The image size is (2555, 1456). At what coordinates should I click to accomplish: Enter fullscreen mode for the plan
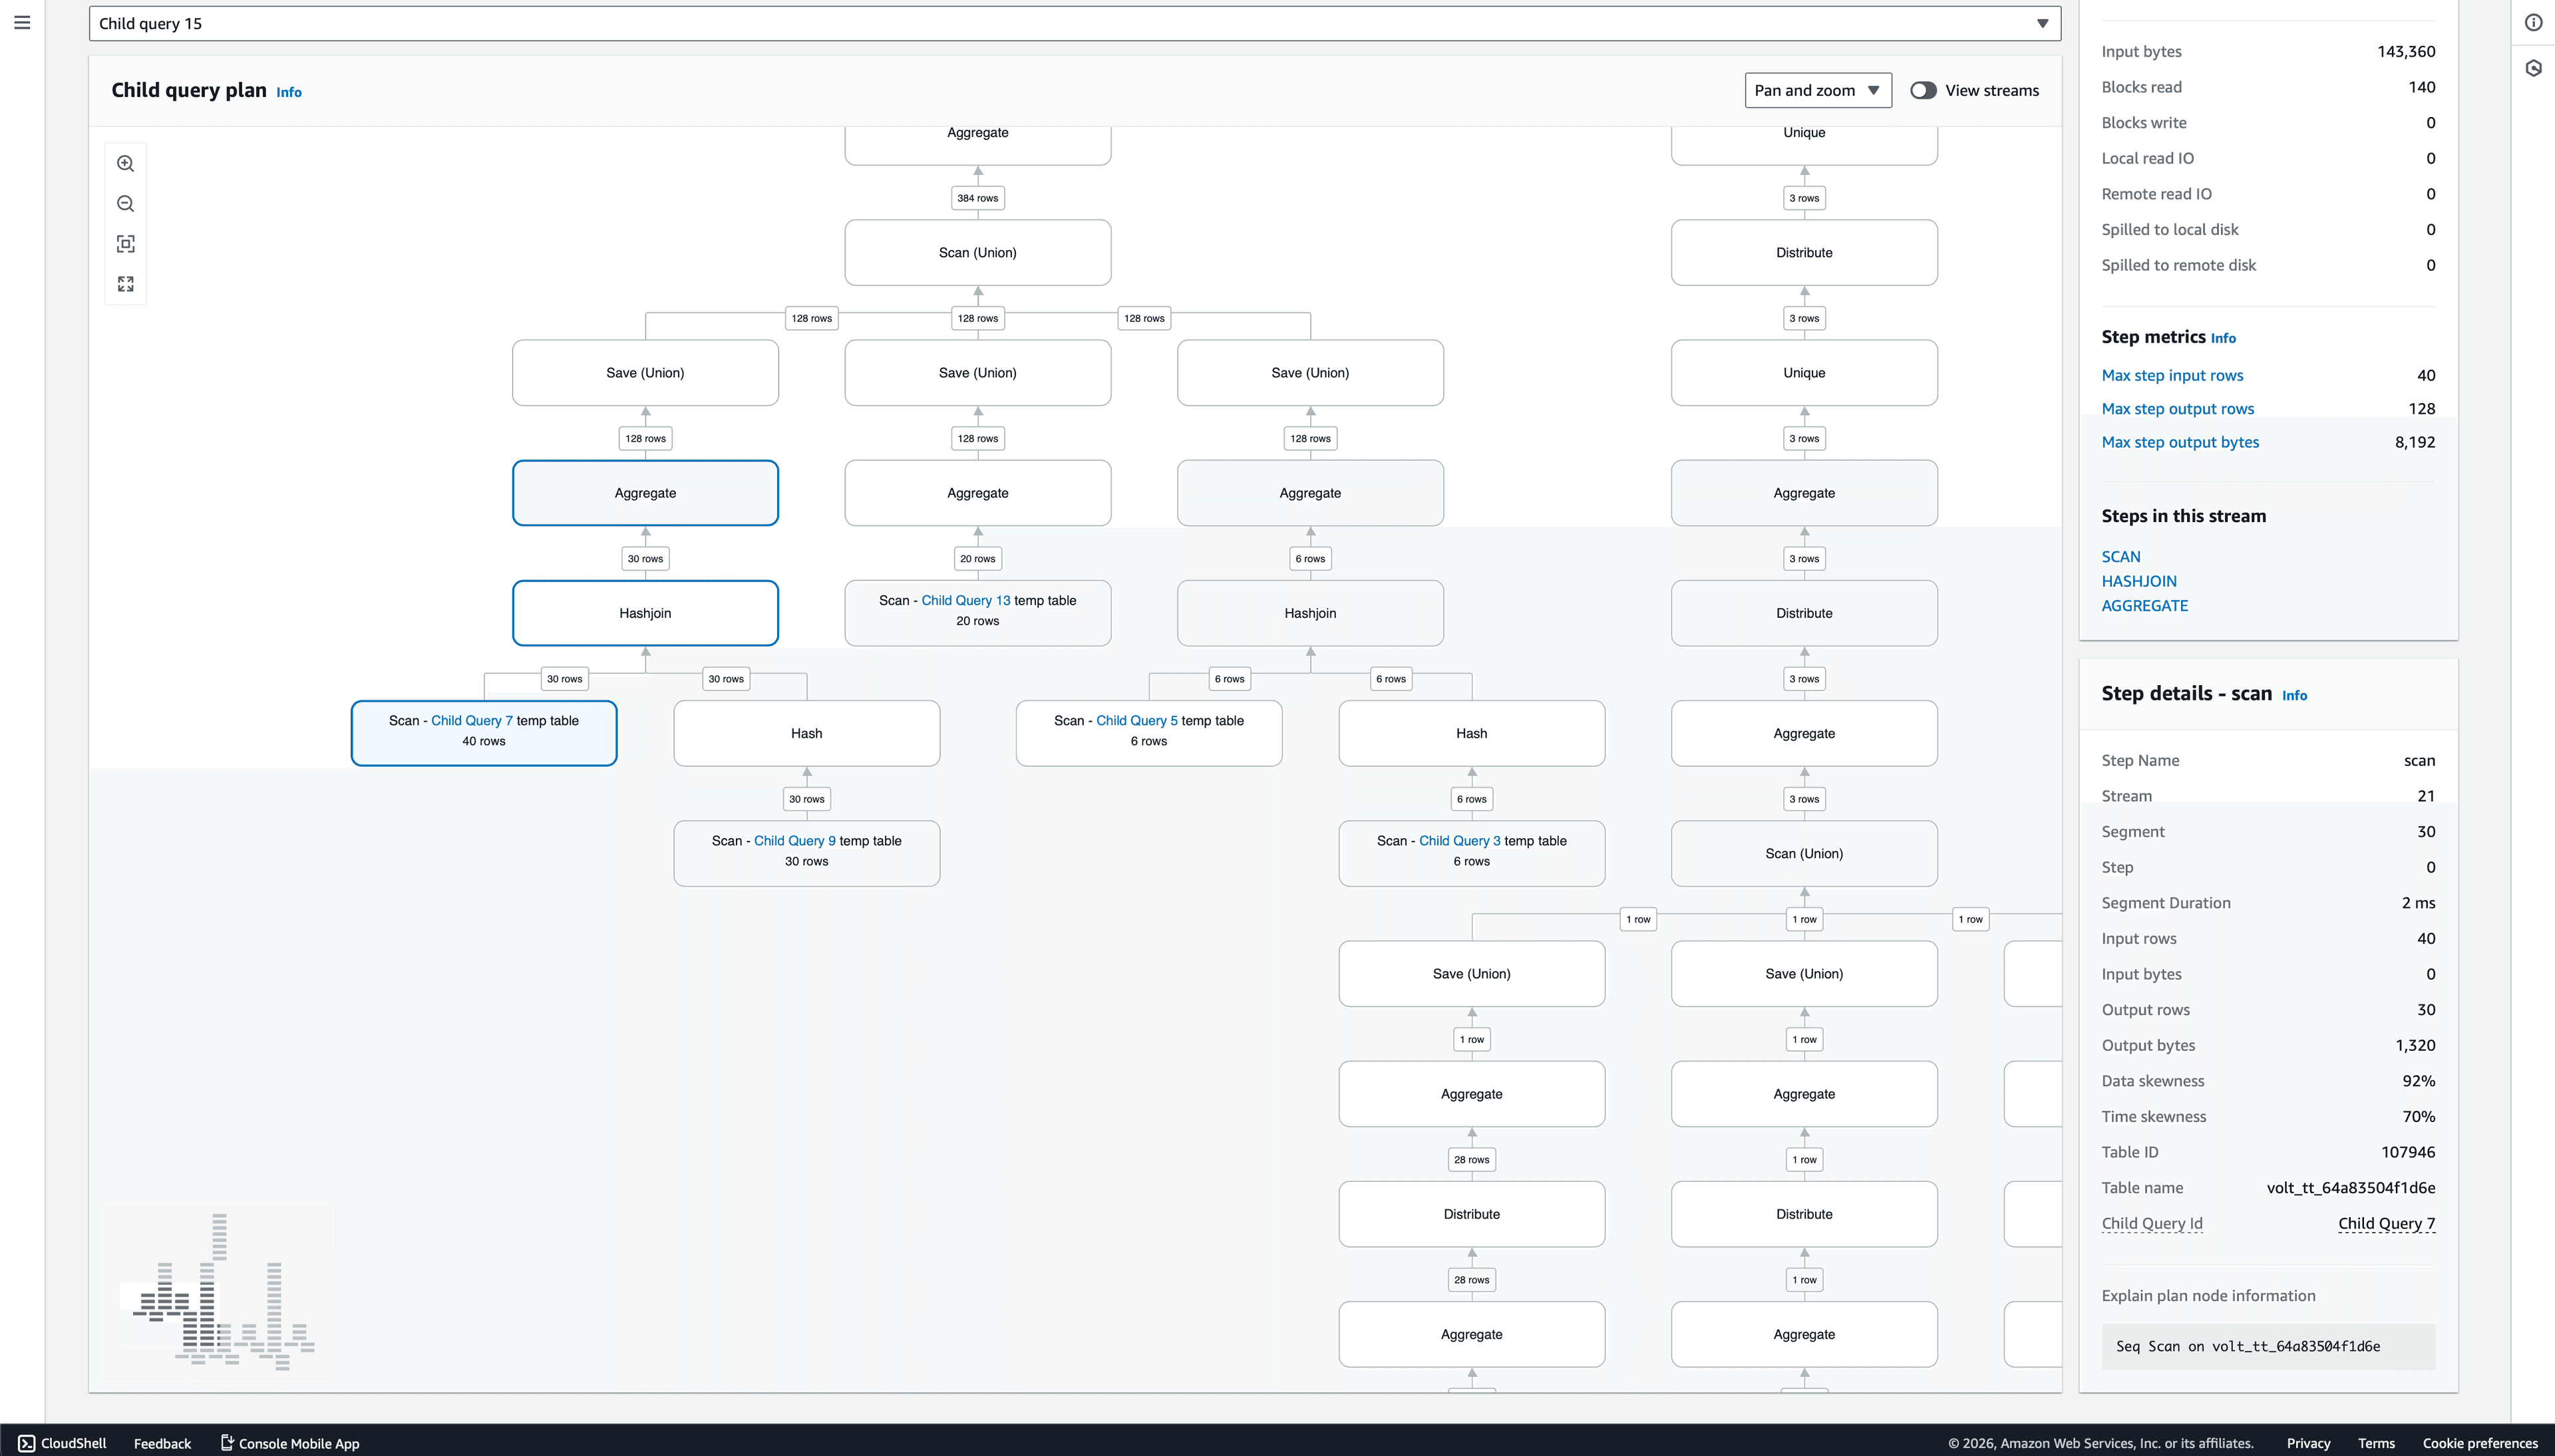(126, 283)
